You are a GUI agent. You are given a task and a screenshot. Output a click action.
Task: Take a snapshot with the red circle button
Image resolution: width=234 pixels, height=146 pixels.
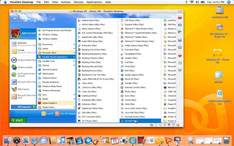[180, 55]
